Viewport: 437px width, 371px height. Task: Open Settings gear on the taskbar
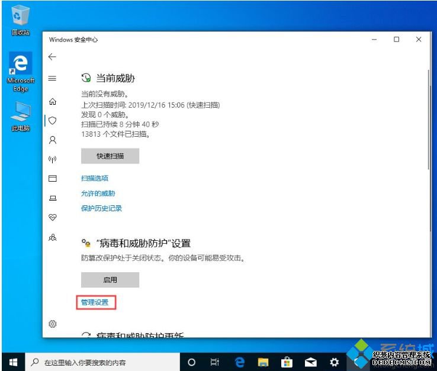tap(334, 362)
